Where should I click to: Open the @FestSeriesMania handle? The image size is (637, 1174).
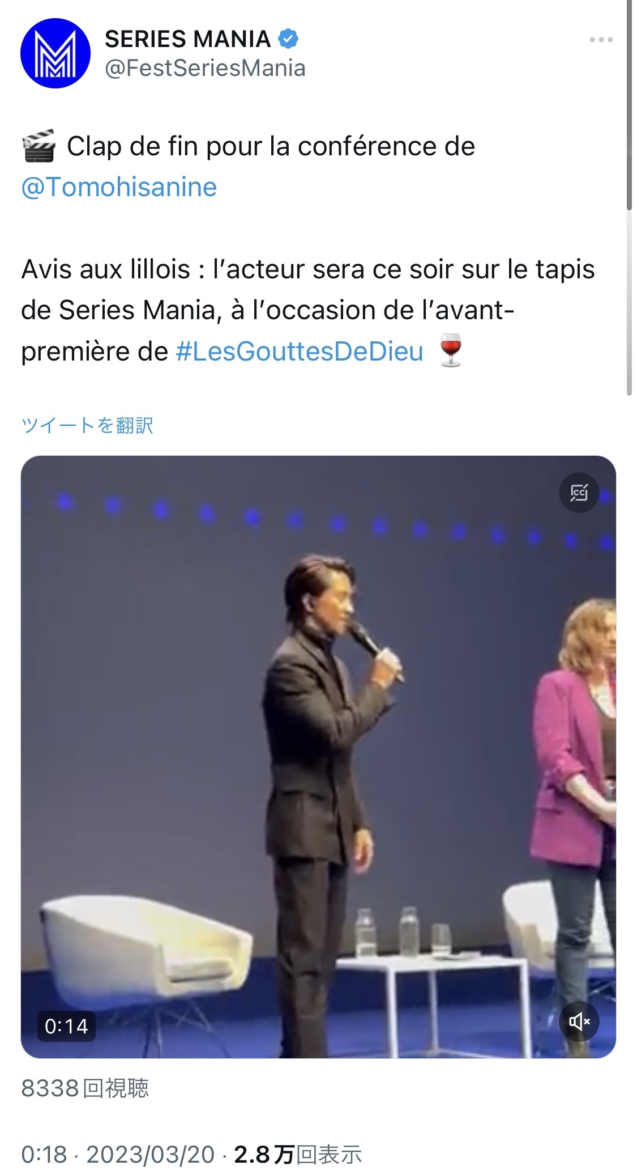[x=205, y=68]
